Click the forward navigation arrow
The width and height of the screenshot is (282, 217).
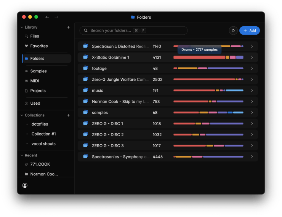coord(56,17)
